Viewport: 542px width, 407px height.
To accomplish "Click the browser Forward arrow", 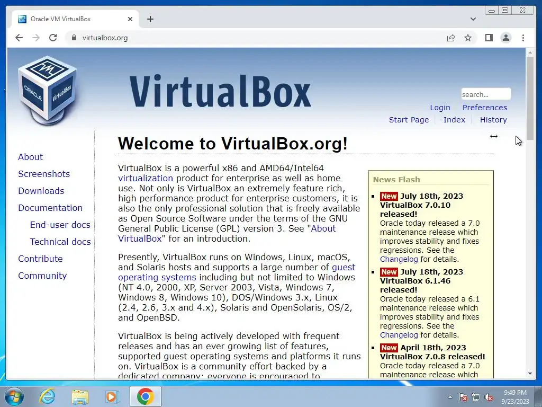I will (x=36, y=38).
